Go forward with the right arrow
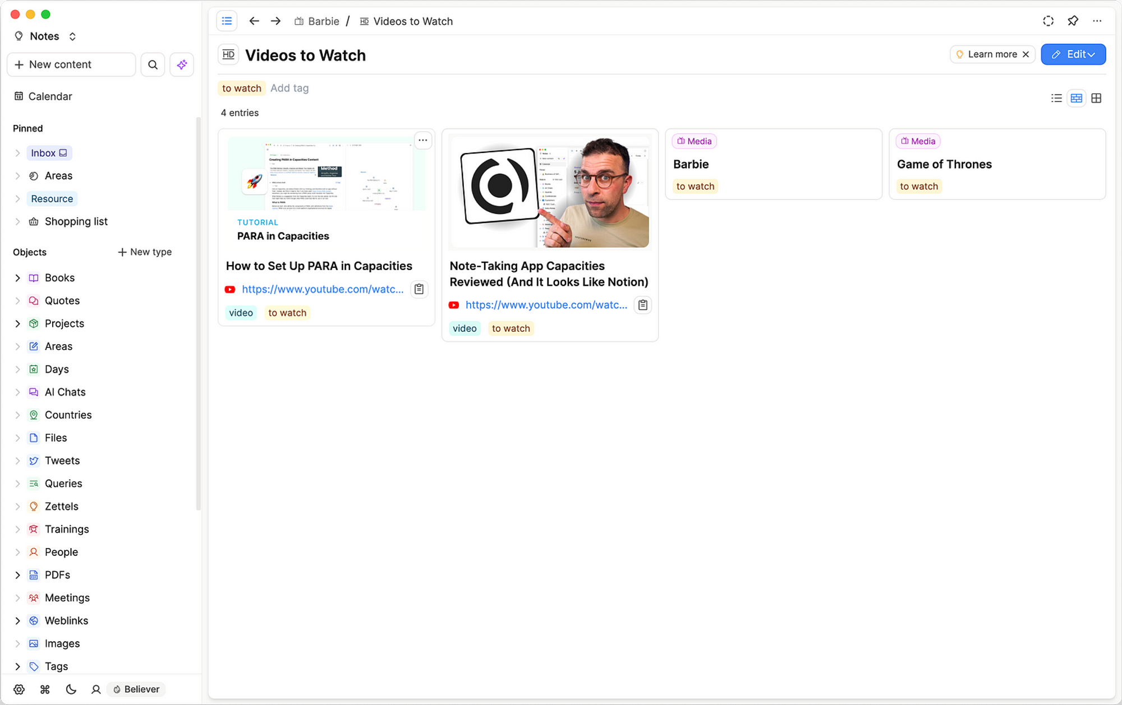Screen dimensions: 1122x705 coord(275,21)
